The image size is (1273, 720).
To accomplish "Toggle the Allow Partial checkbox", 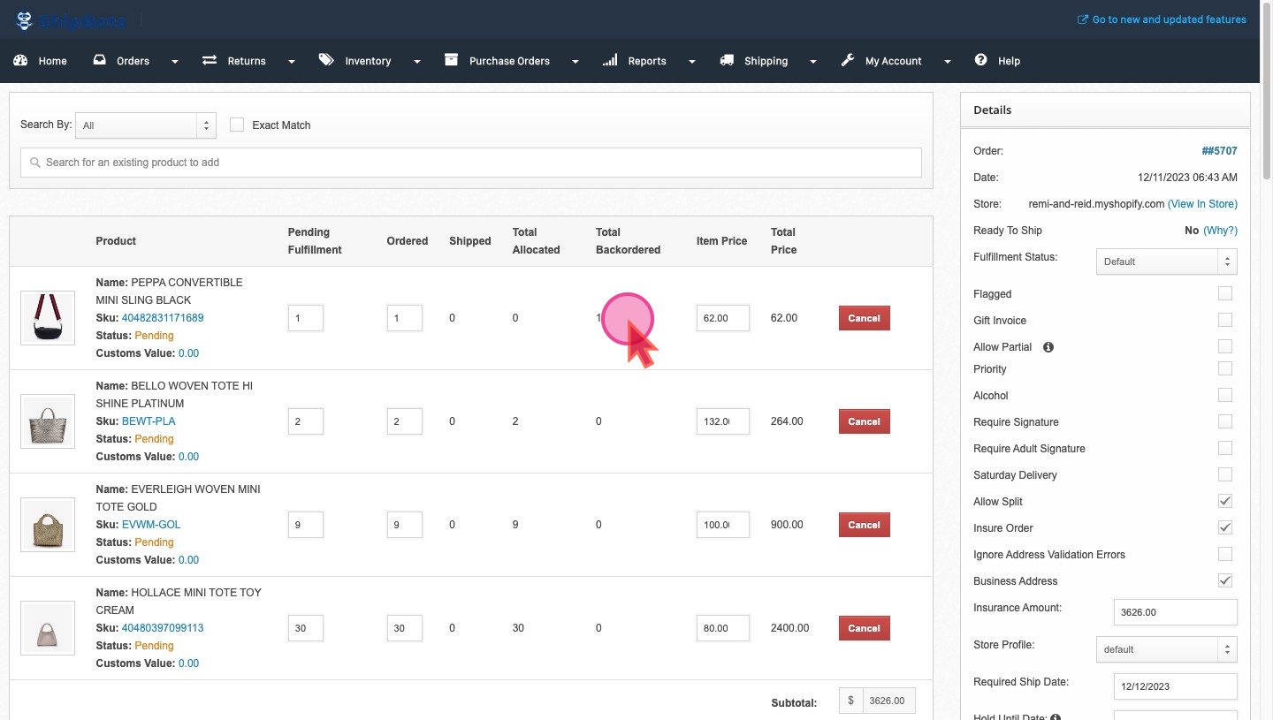I will (1225, 346).
